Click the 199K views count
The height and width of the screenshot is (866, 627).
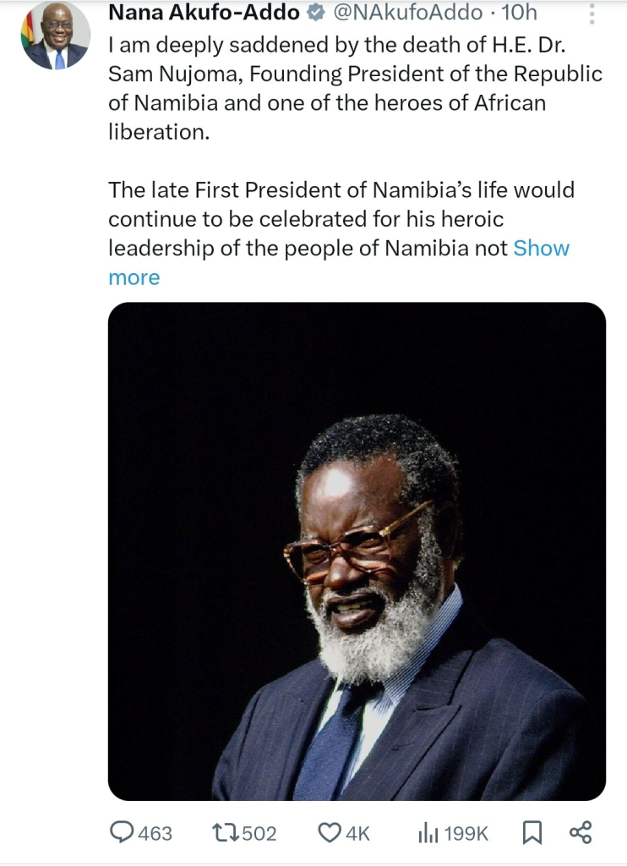click(466, 833)
